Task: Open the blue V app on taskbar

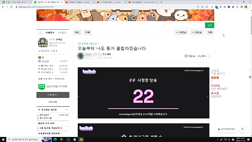Action: [x=68, y=139]
